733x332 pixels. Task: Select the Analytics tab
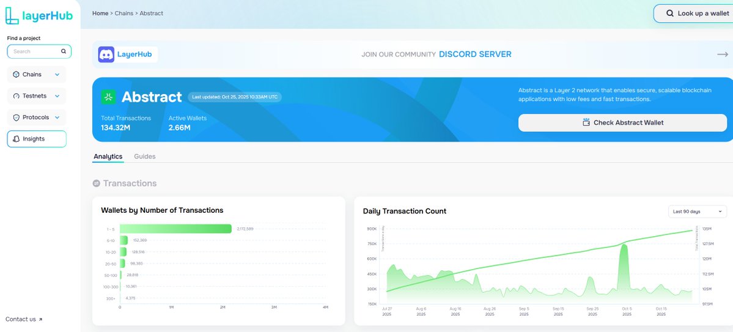pyautogui.click(x=108, y=157)
